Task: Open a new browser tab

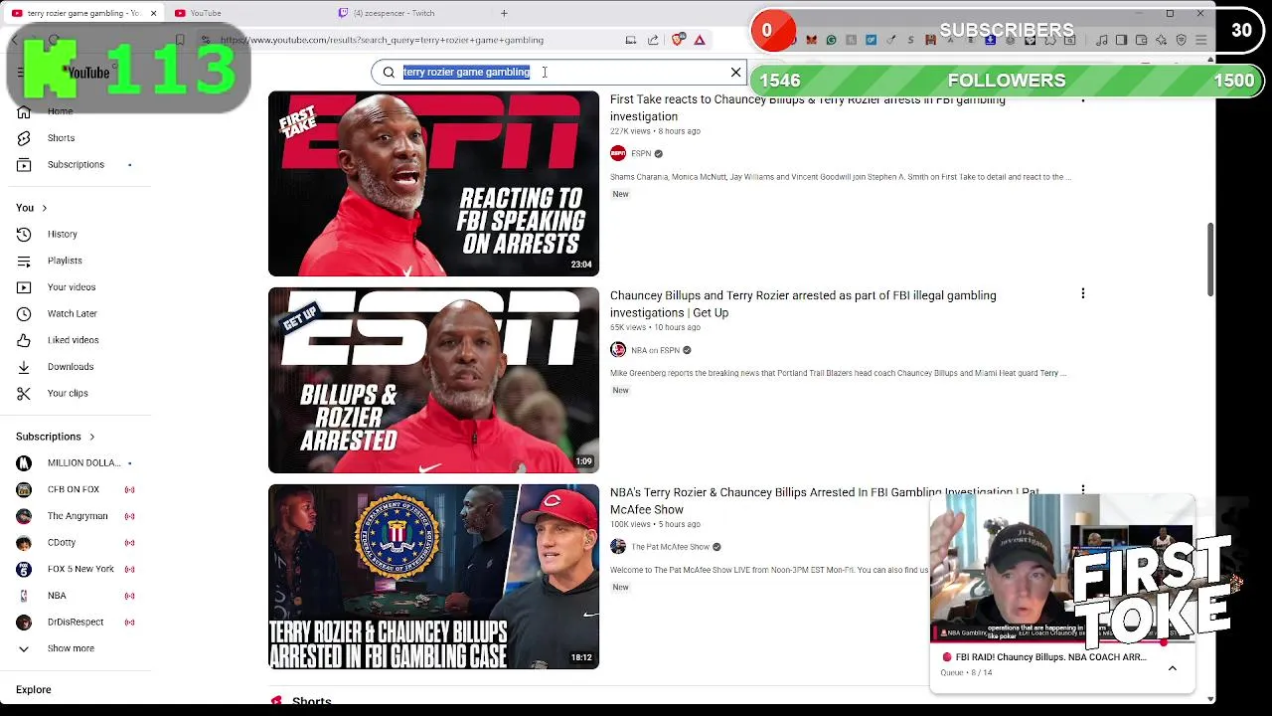Action: click(504, 13)
